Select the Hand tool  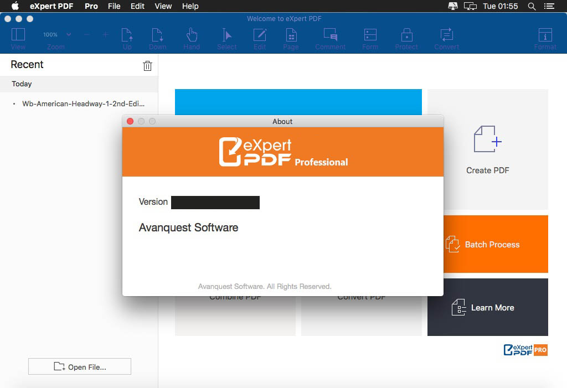click(192, 35)
